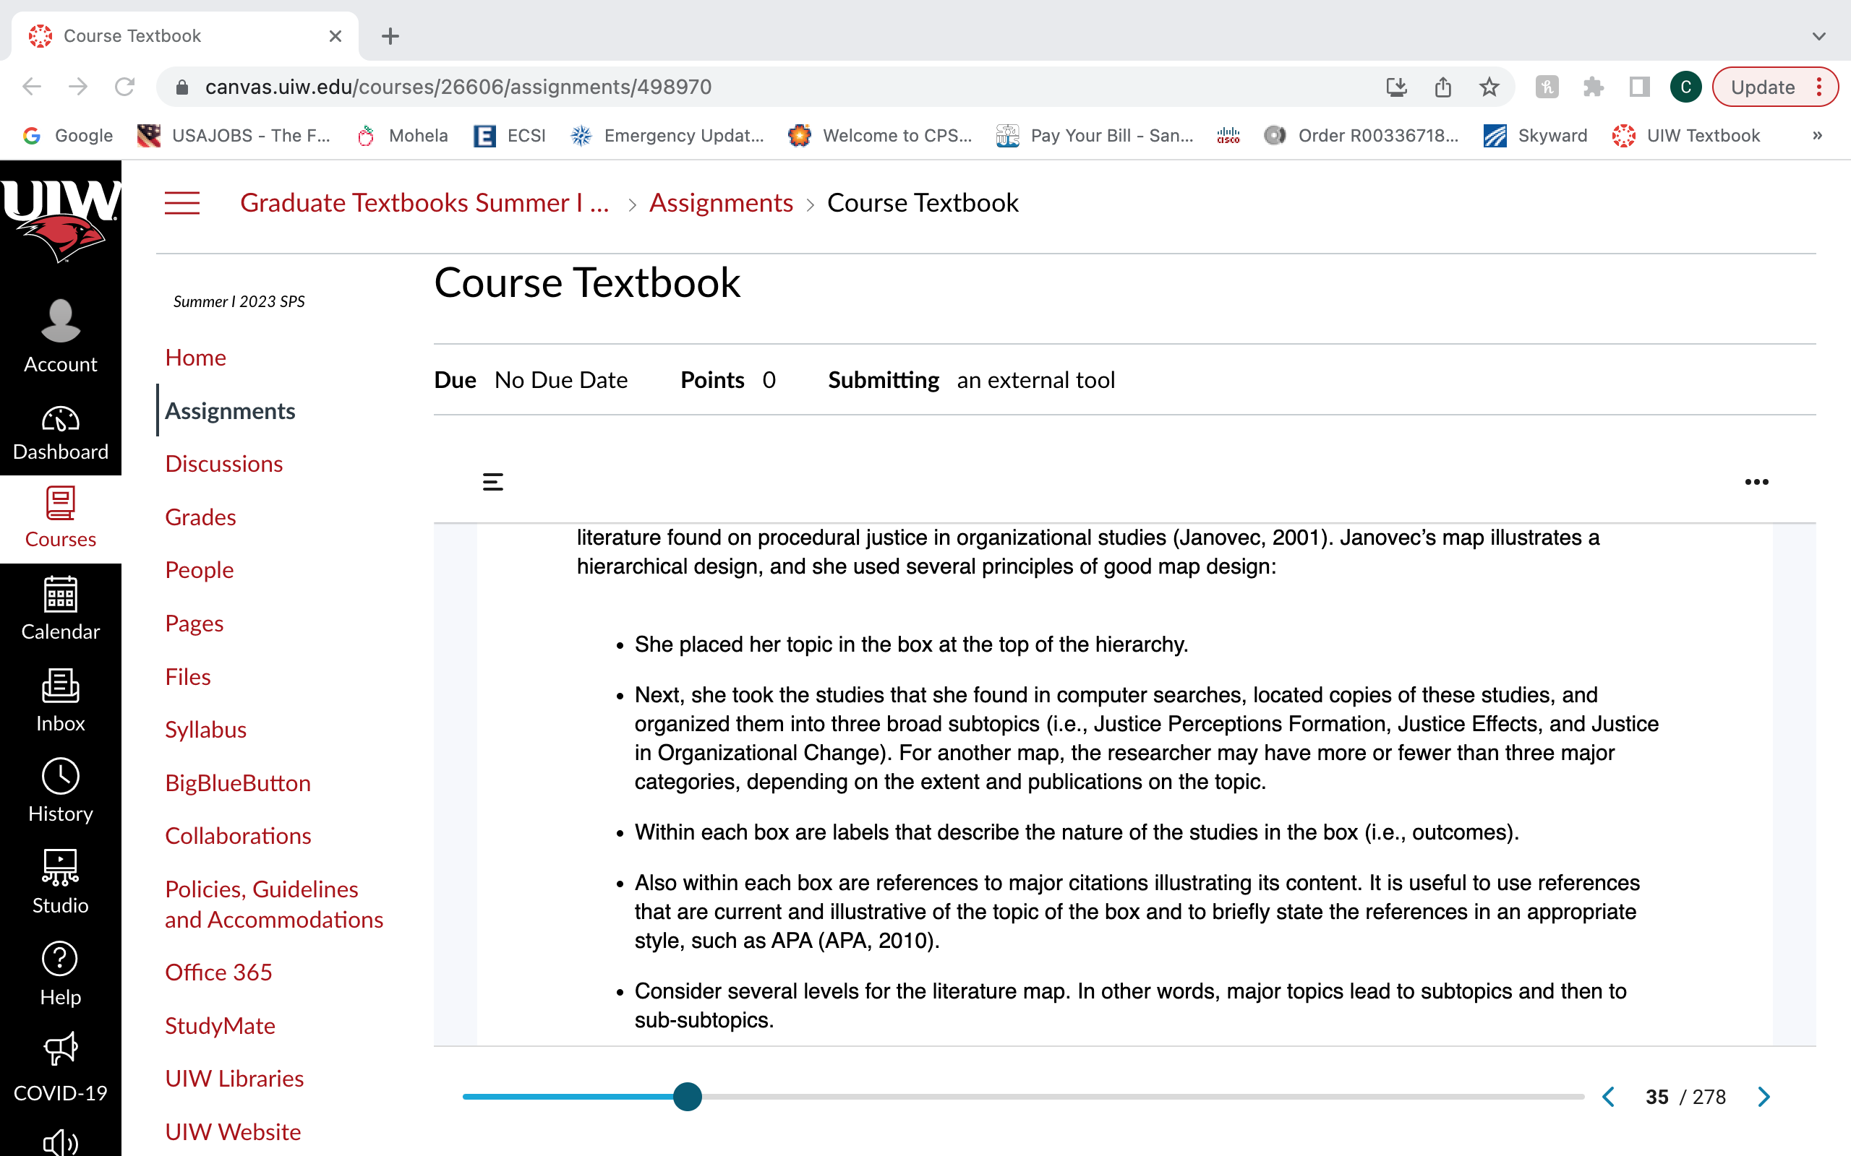Open History in the global sidebar

pyautogui.click(x=61, y=791)
